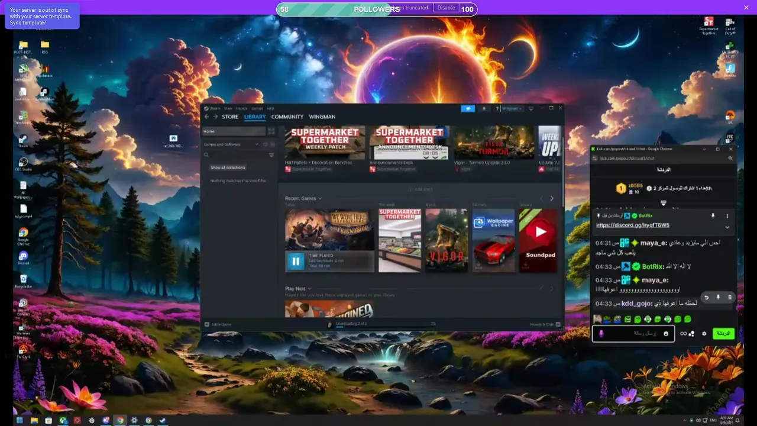The image size is (757, 426).
Task: Open three-dot menu on pinned chat message
Action: 727,216
